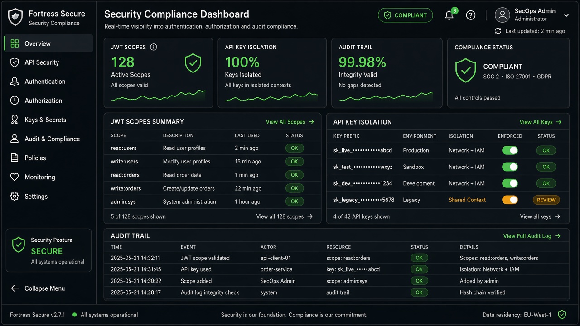Click the API Security shield icon in sidebar
580x326 pixels.
(14, 62)
